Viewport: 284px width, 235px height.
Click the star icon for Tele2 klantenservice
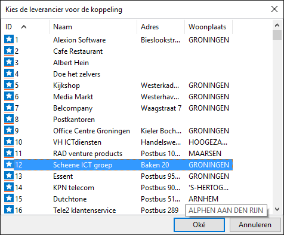click(x=9, y=210)
